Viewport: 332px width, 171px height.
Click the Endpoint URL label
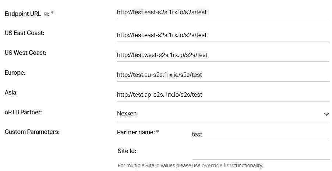tap(23, 14)
